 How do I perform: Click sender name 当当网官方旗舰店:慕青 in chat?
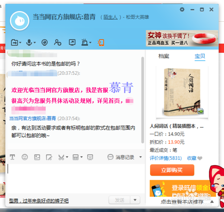coord(33,118)
